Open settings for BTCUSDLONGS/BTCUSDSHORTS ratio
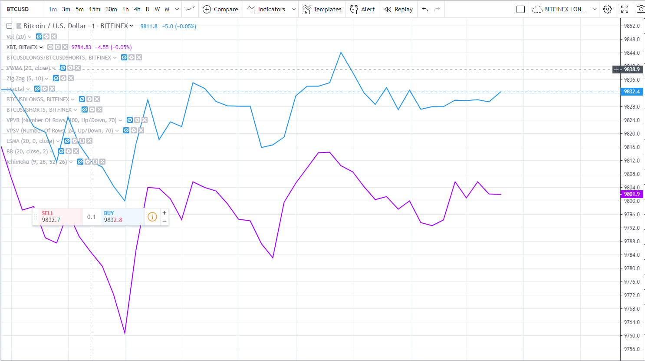Image resolution: width=645 pixels, height=361 pixels. tap(132, 57)
